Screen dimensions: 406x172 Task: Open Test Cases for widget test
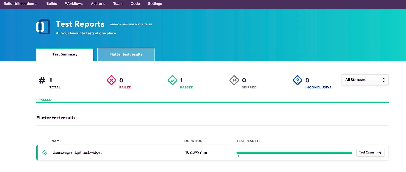[370, 152]
